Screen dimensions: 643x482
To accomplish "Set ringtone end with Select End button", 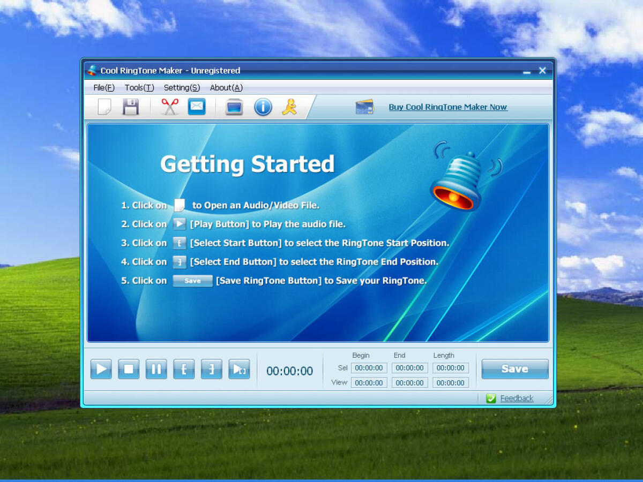I will pos(212,369).
